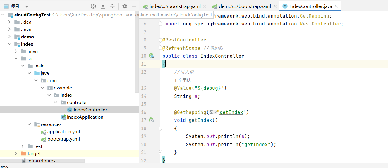Select IndexController class in tree
The width and height of the screenshot is (388, 168).
pyautogui.click(x=90, y=110)
